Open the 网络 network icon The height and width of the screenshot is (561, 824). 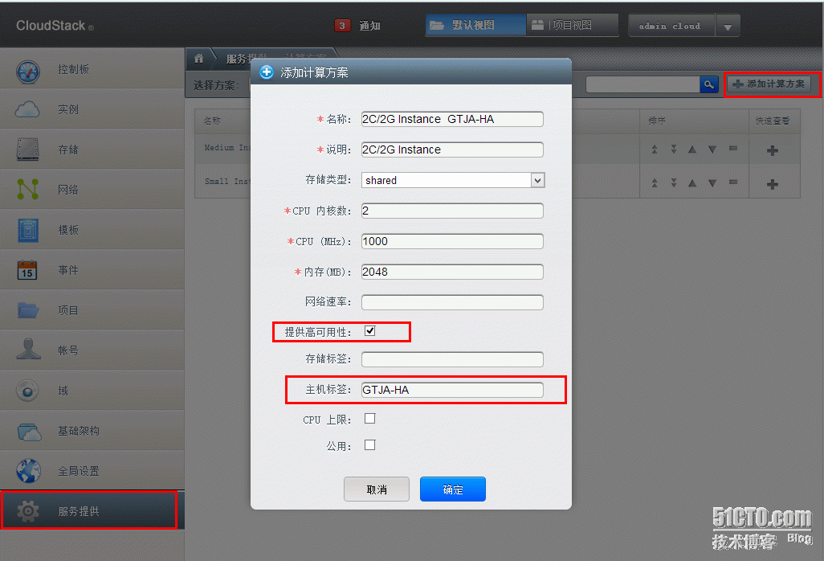point(28,190)
